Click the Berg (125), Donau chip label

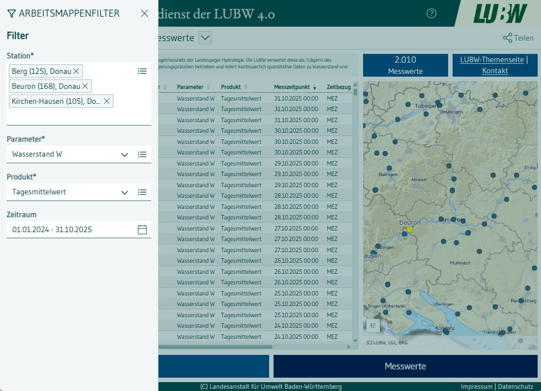tap(41, 71)
